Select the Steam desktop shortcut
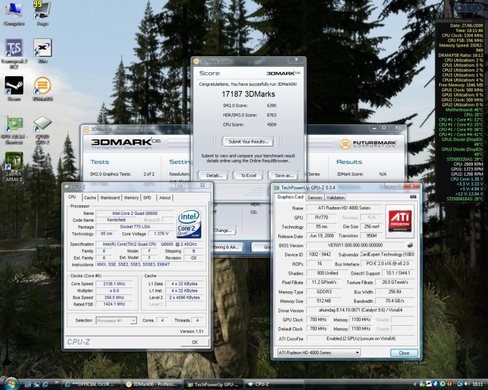 click(14, 89)
